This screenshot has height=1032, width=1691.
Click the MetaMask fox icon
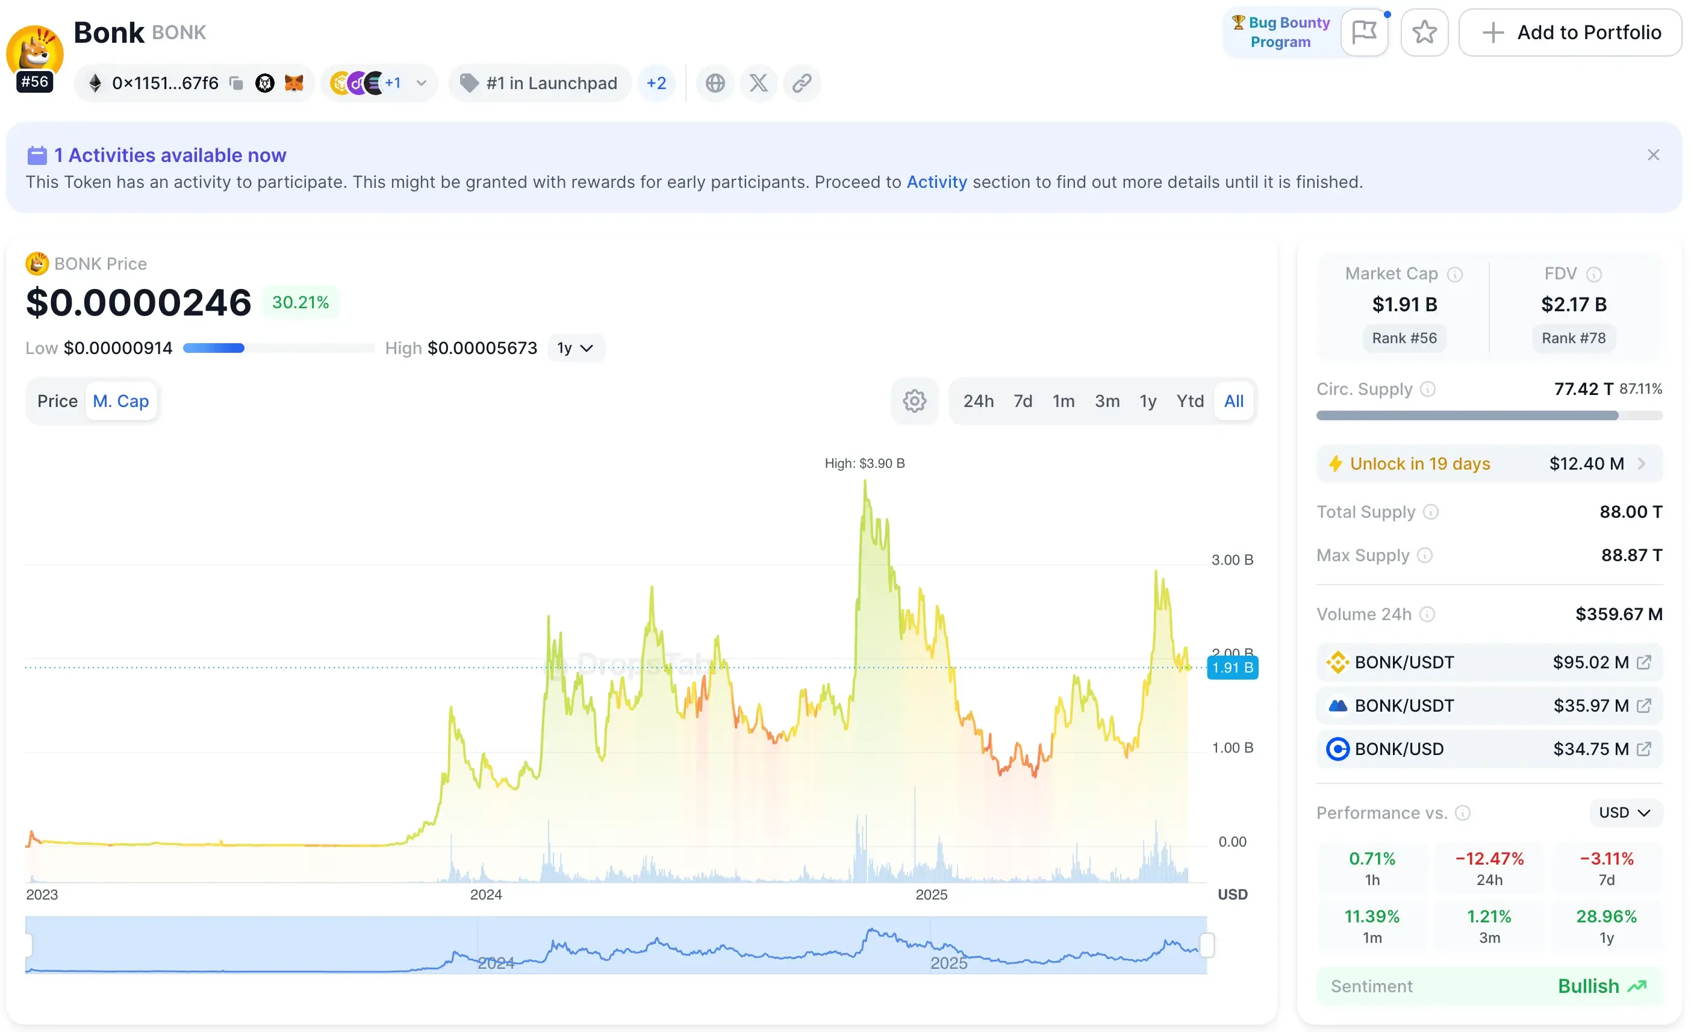[x=294, y=83]
